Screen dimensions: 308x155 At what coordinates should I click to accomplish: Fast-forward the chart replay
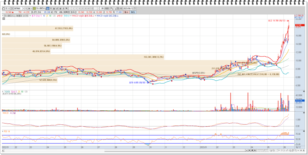point(255,150)
